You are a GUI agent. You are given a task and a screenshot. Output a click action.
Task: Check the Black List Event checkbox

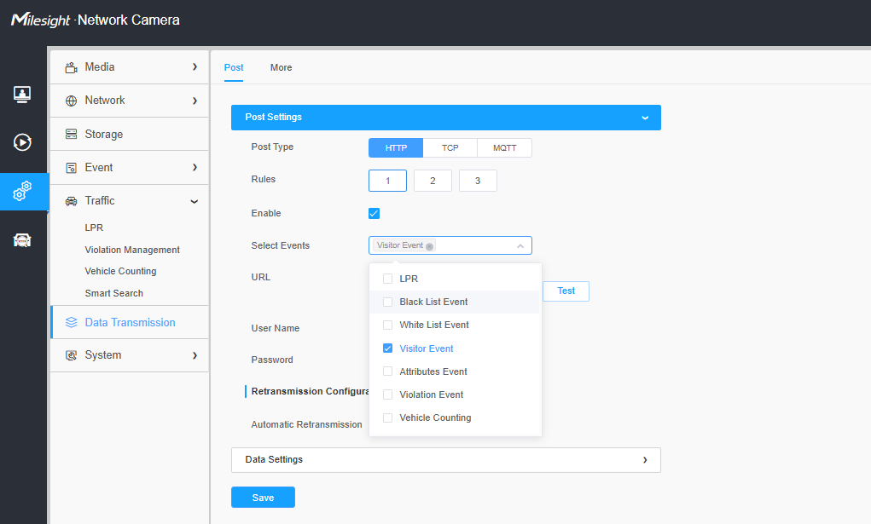pos(388,302)
